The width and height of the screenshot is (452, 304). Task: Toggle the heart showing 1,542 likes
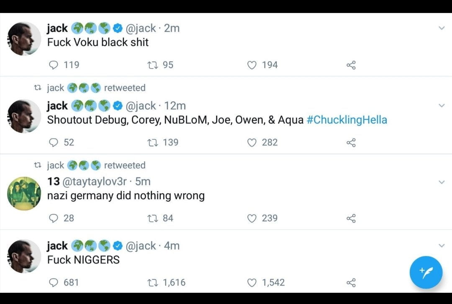(x=252, y=283)
